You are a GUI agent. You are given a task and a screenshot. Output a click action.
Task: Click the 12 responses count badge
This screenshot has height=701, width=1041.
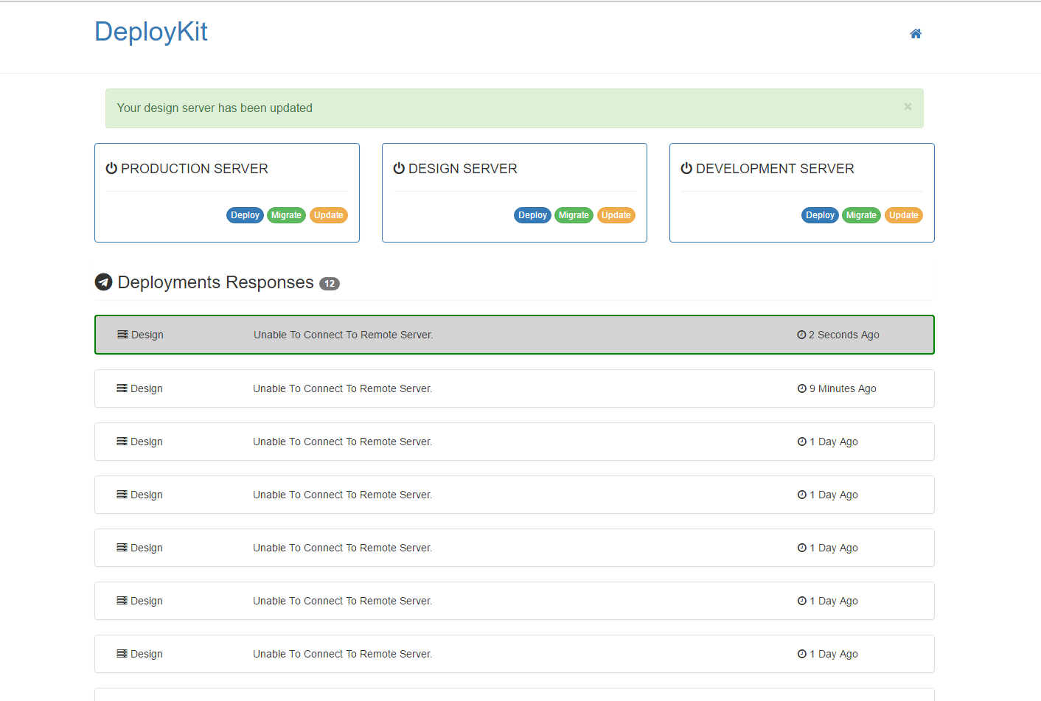tap(330, 284)
